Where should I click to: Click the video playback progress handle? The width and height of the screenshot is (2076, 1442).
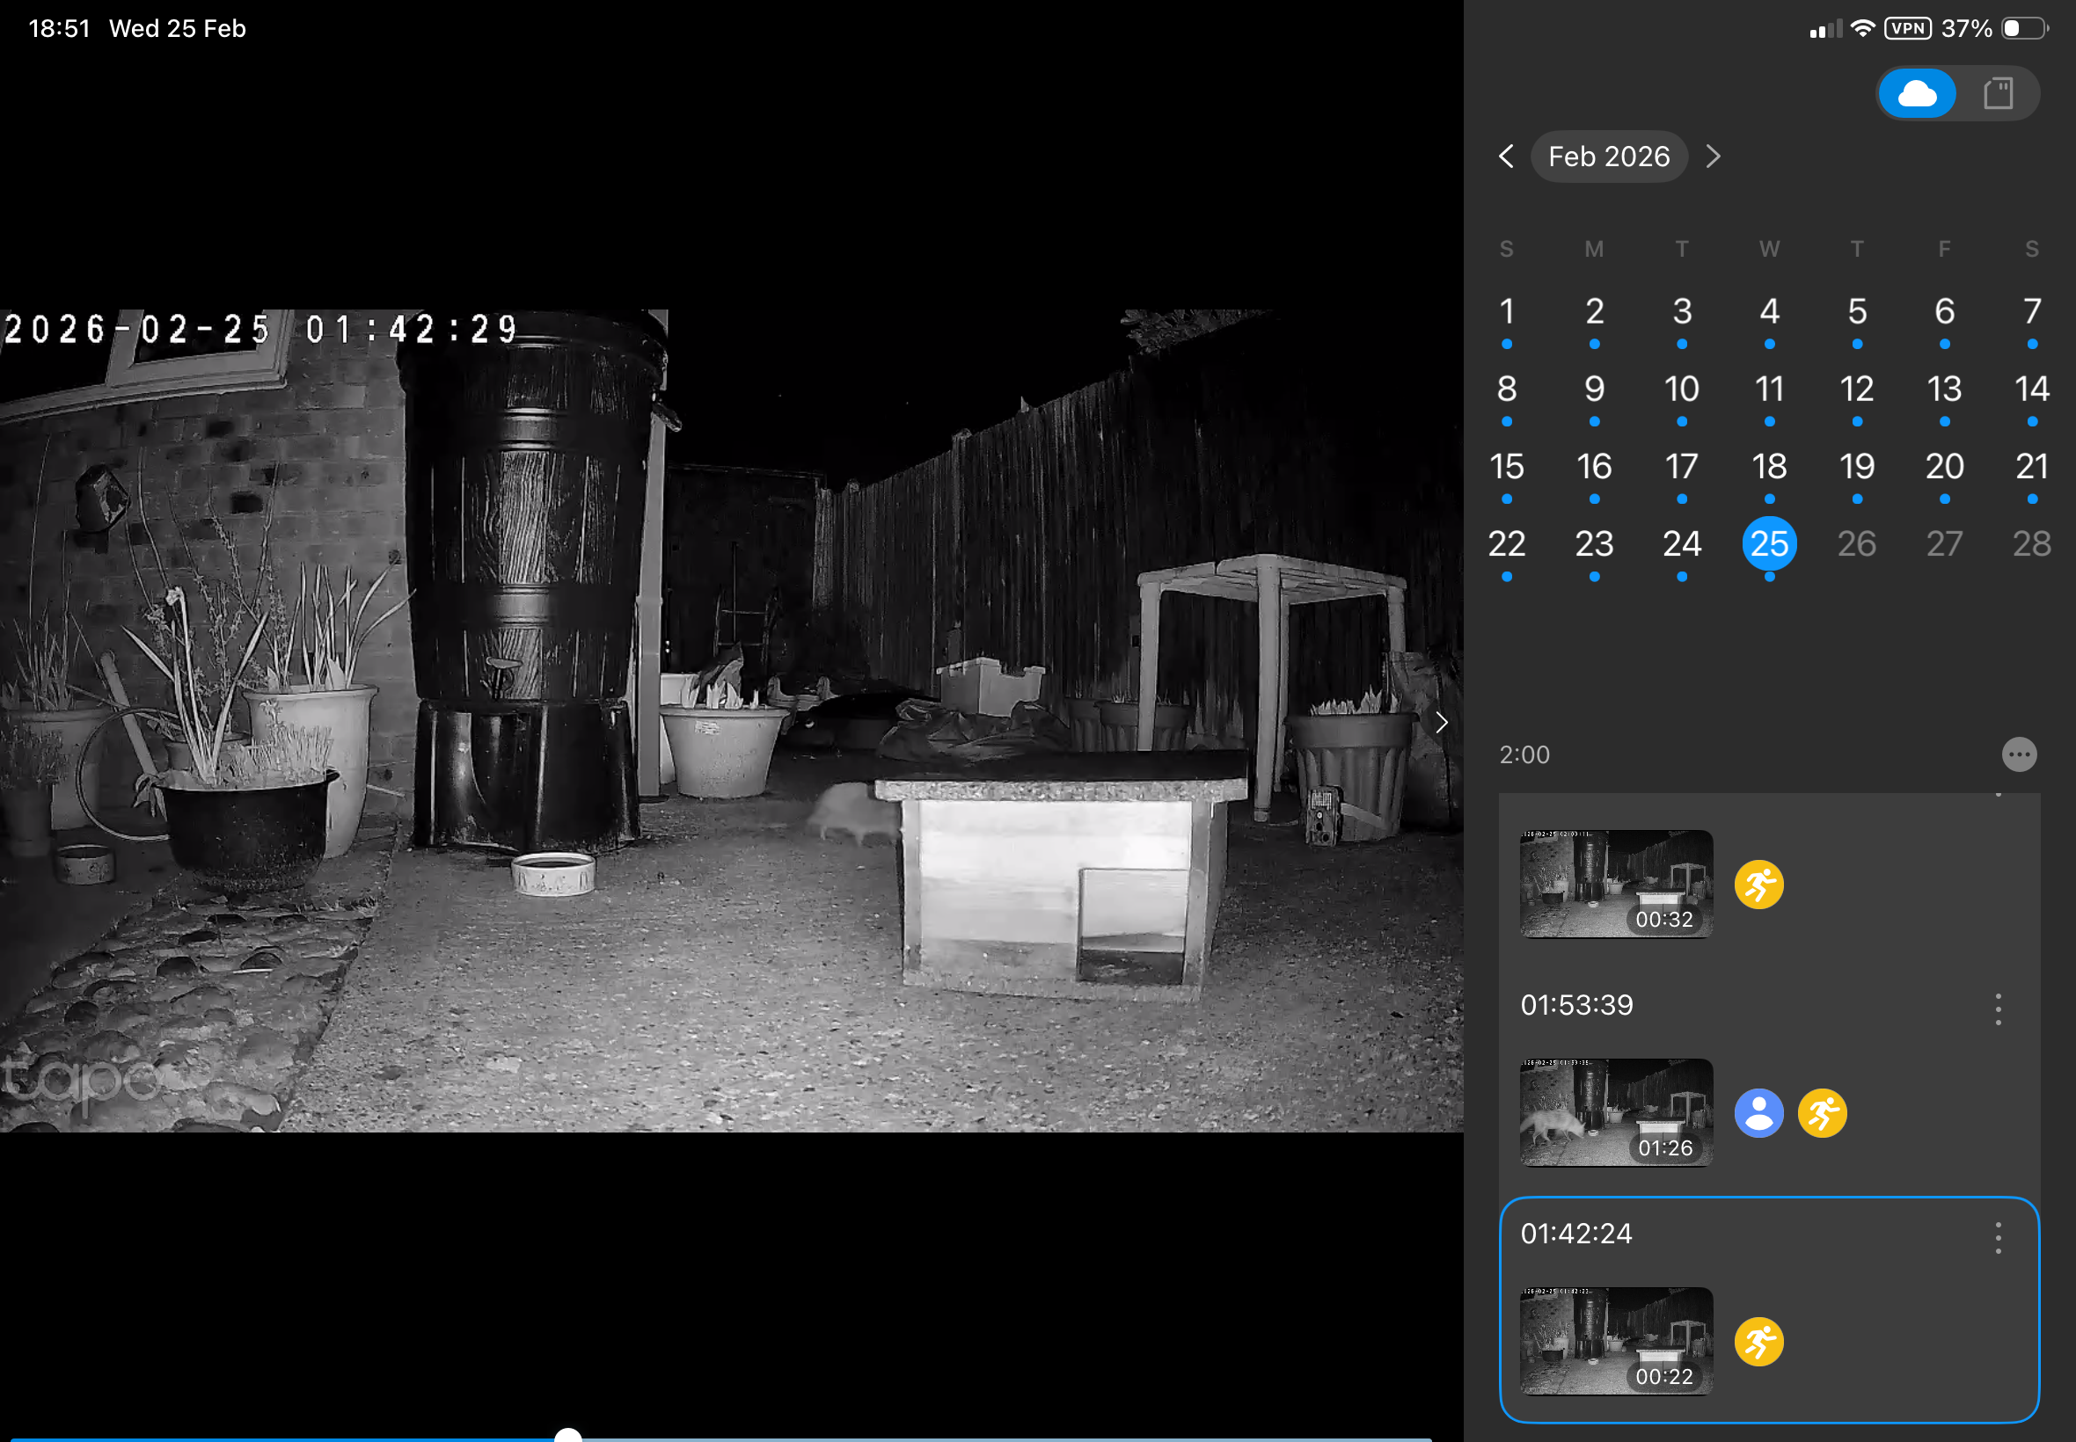tap(567, 1435)
